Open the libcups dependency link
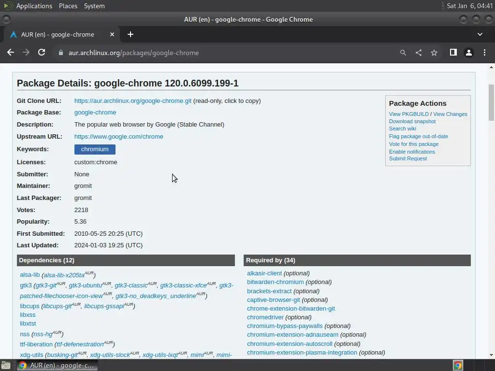Screen dimensions: 495x371 [x=29, y=306]
